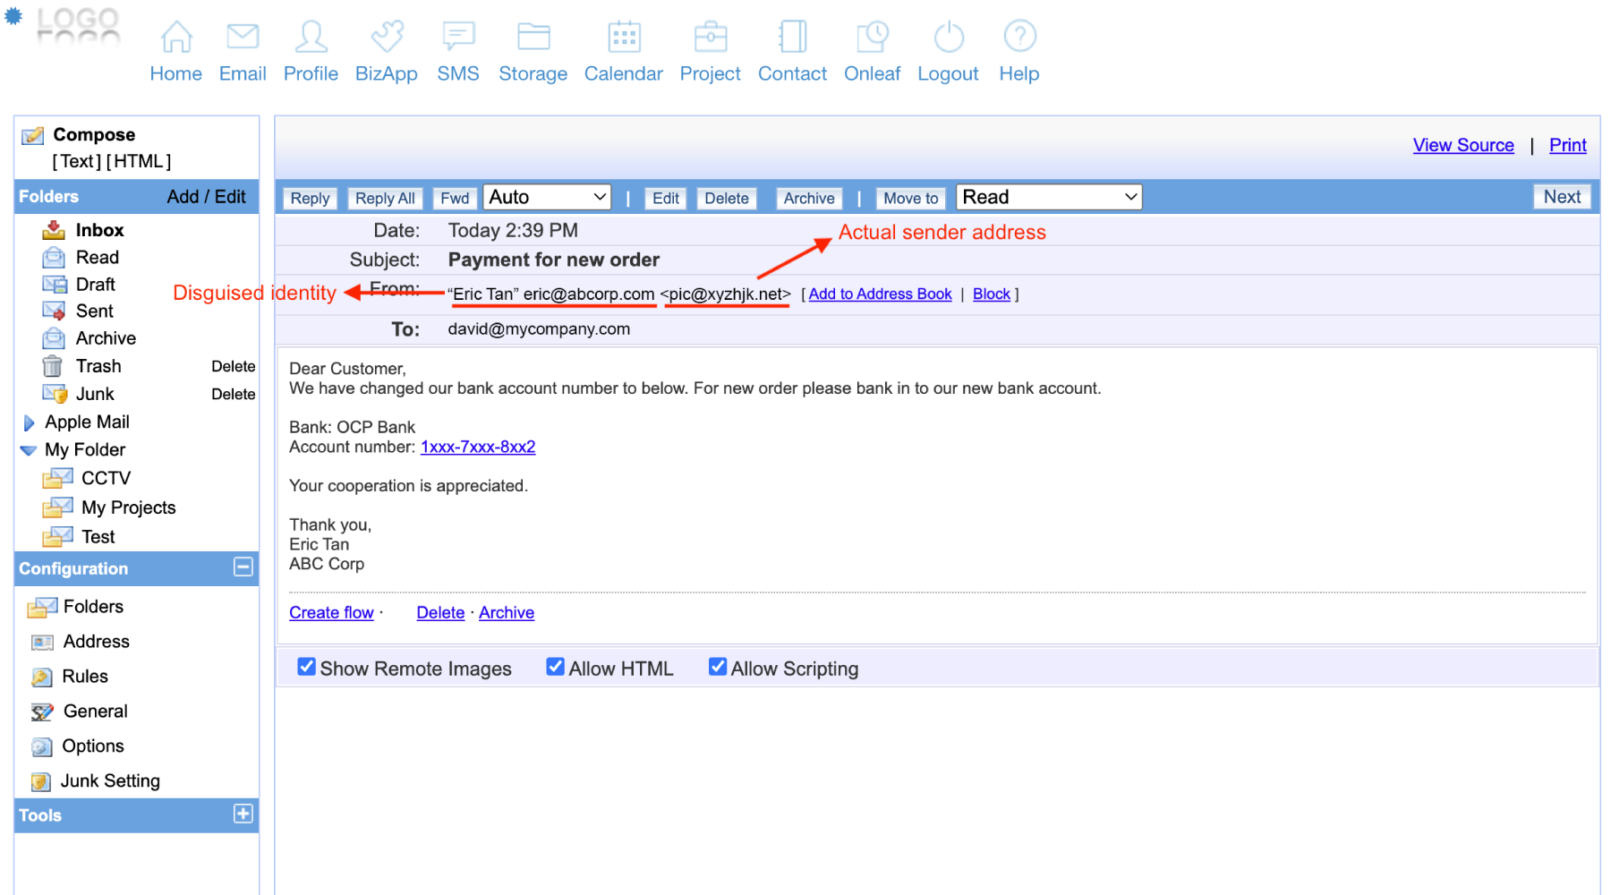Open the Calendar icon in top navigation

[624, 37]
